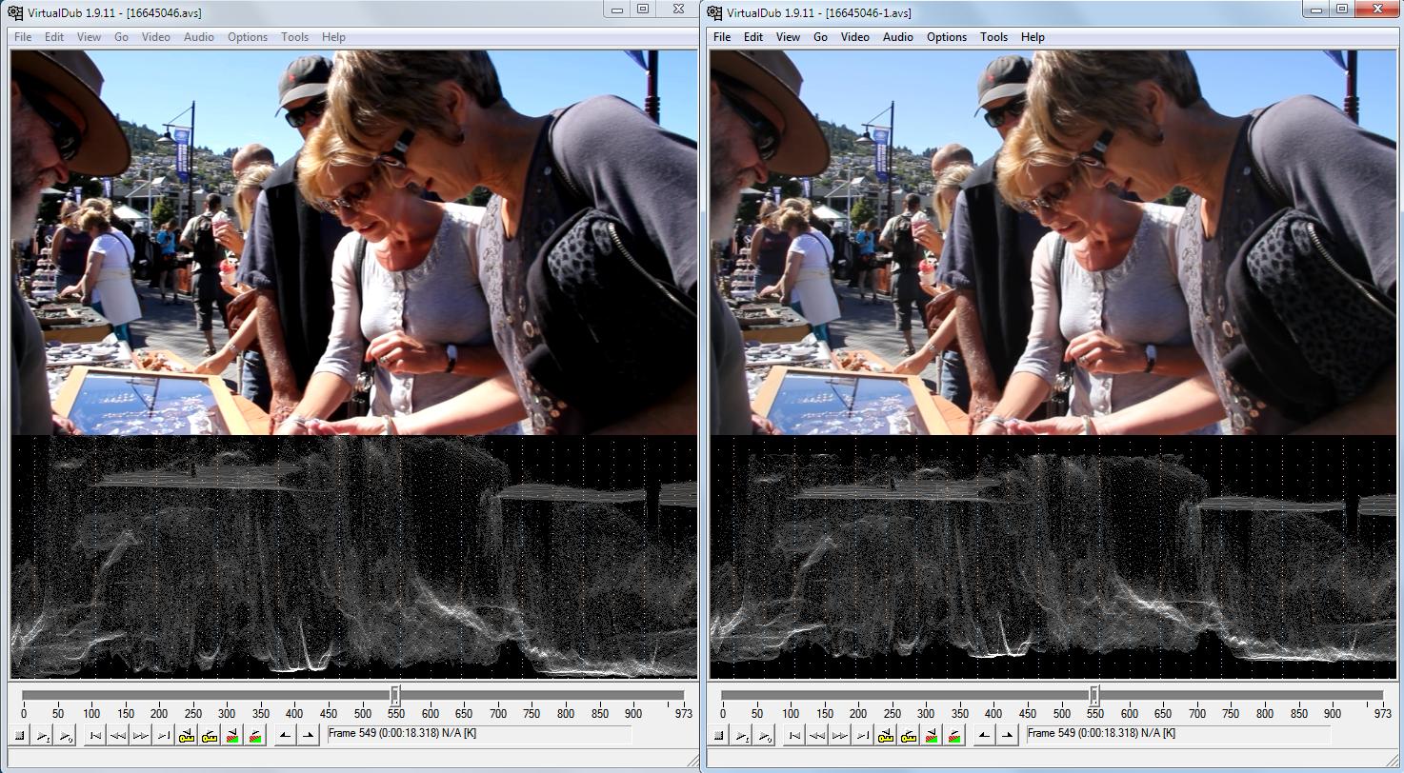Play input video in left 16645046.avs window

(x=43, y=735)
